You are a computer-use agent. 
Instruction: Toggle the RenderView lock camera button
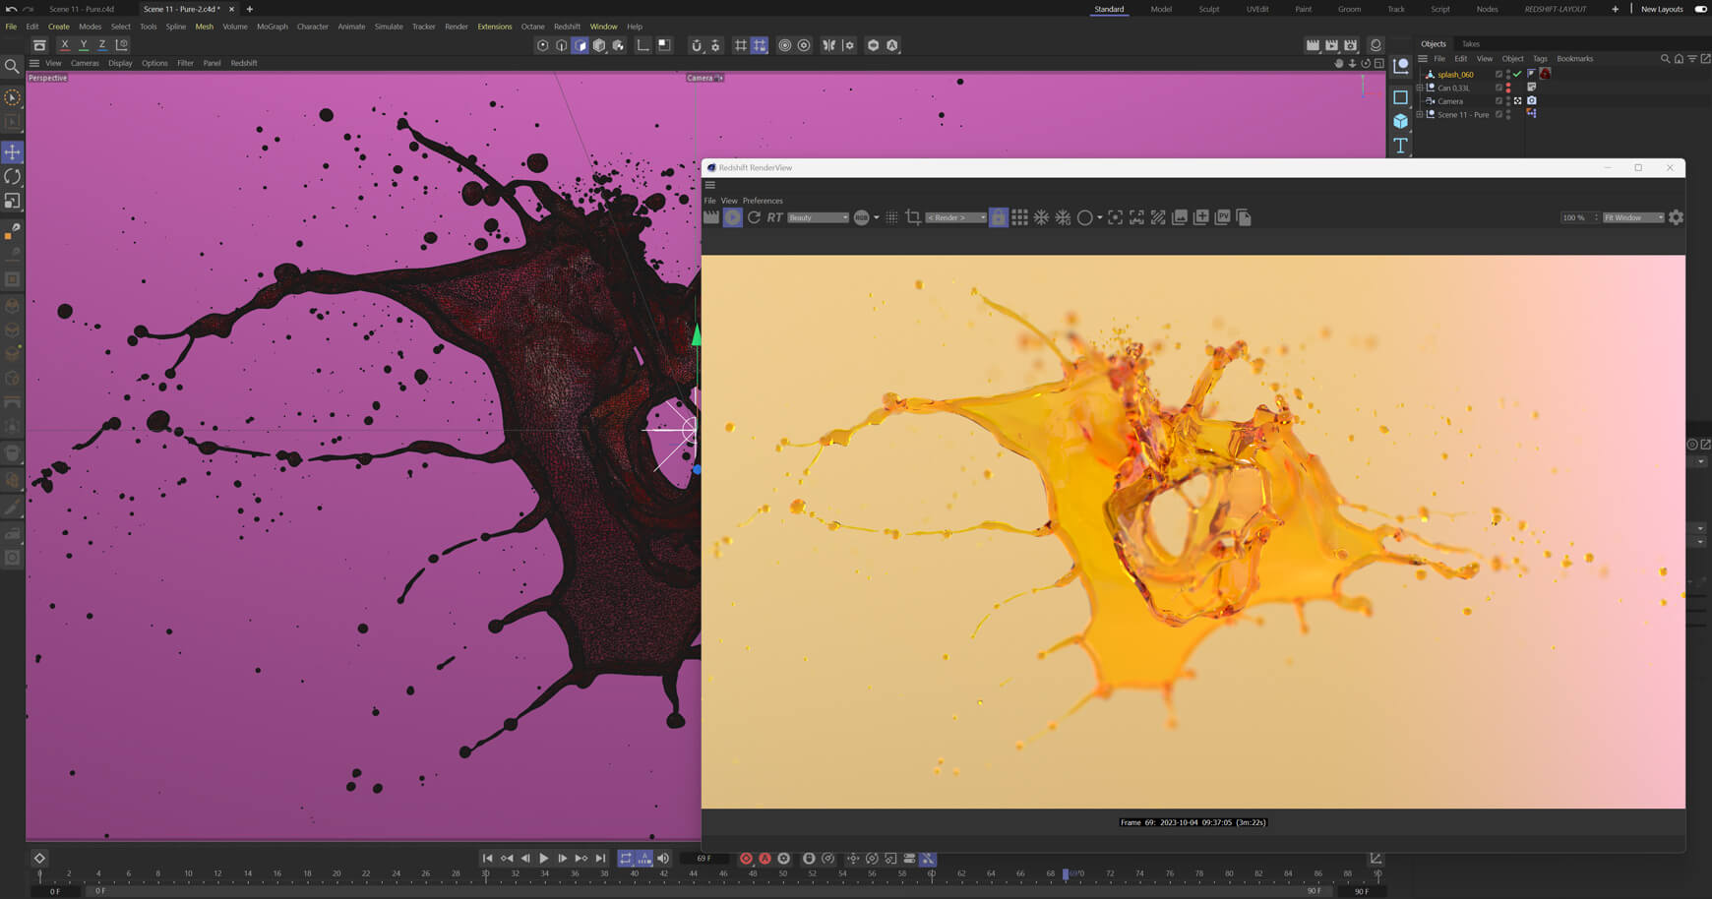coord(998,217)
